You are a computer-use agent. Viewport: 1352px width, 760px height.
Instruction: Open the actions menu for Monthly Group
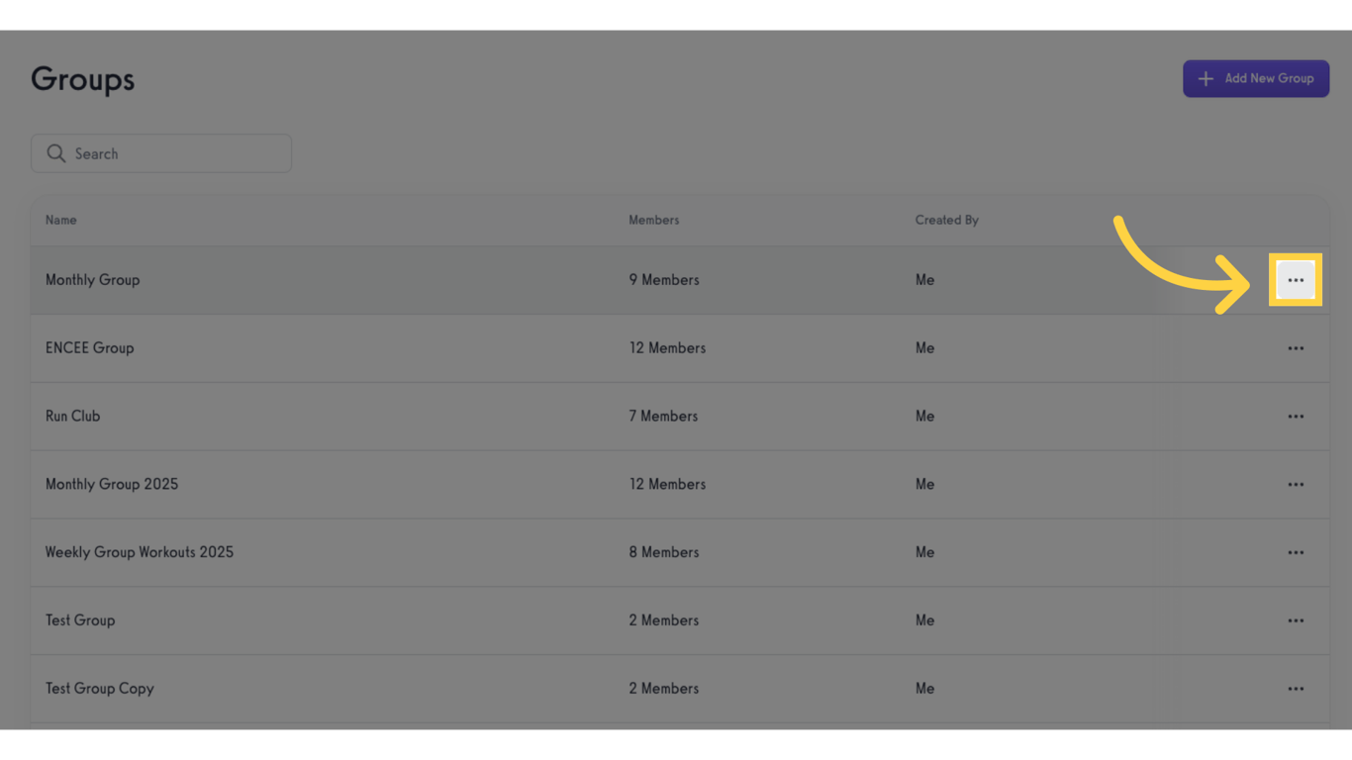point(1296,279)
